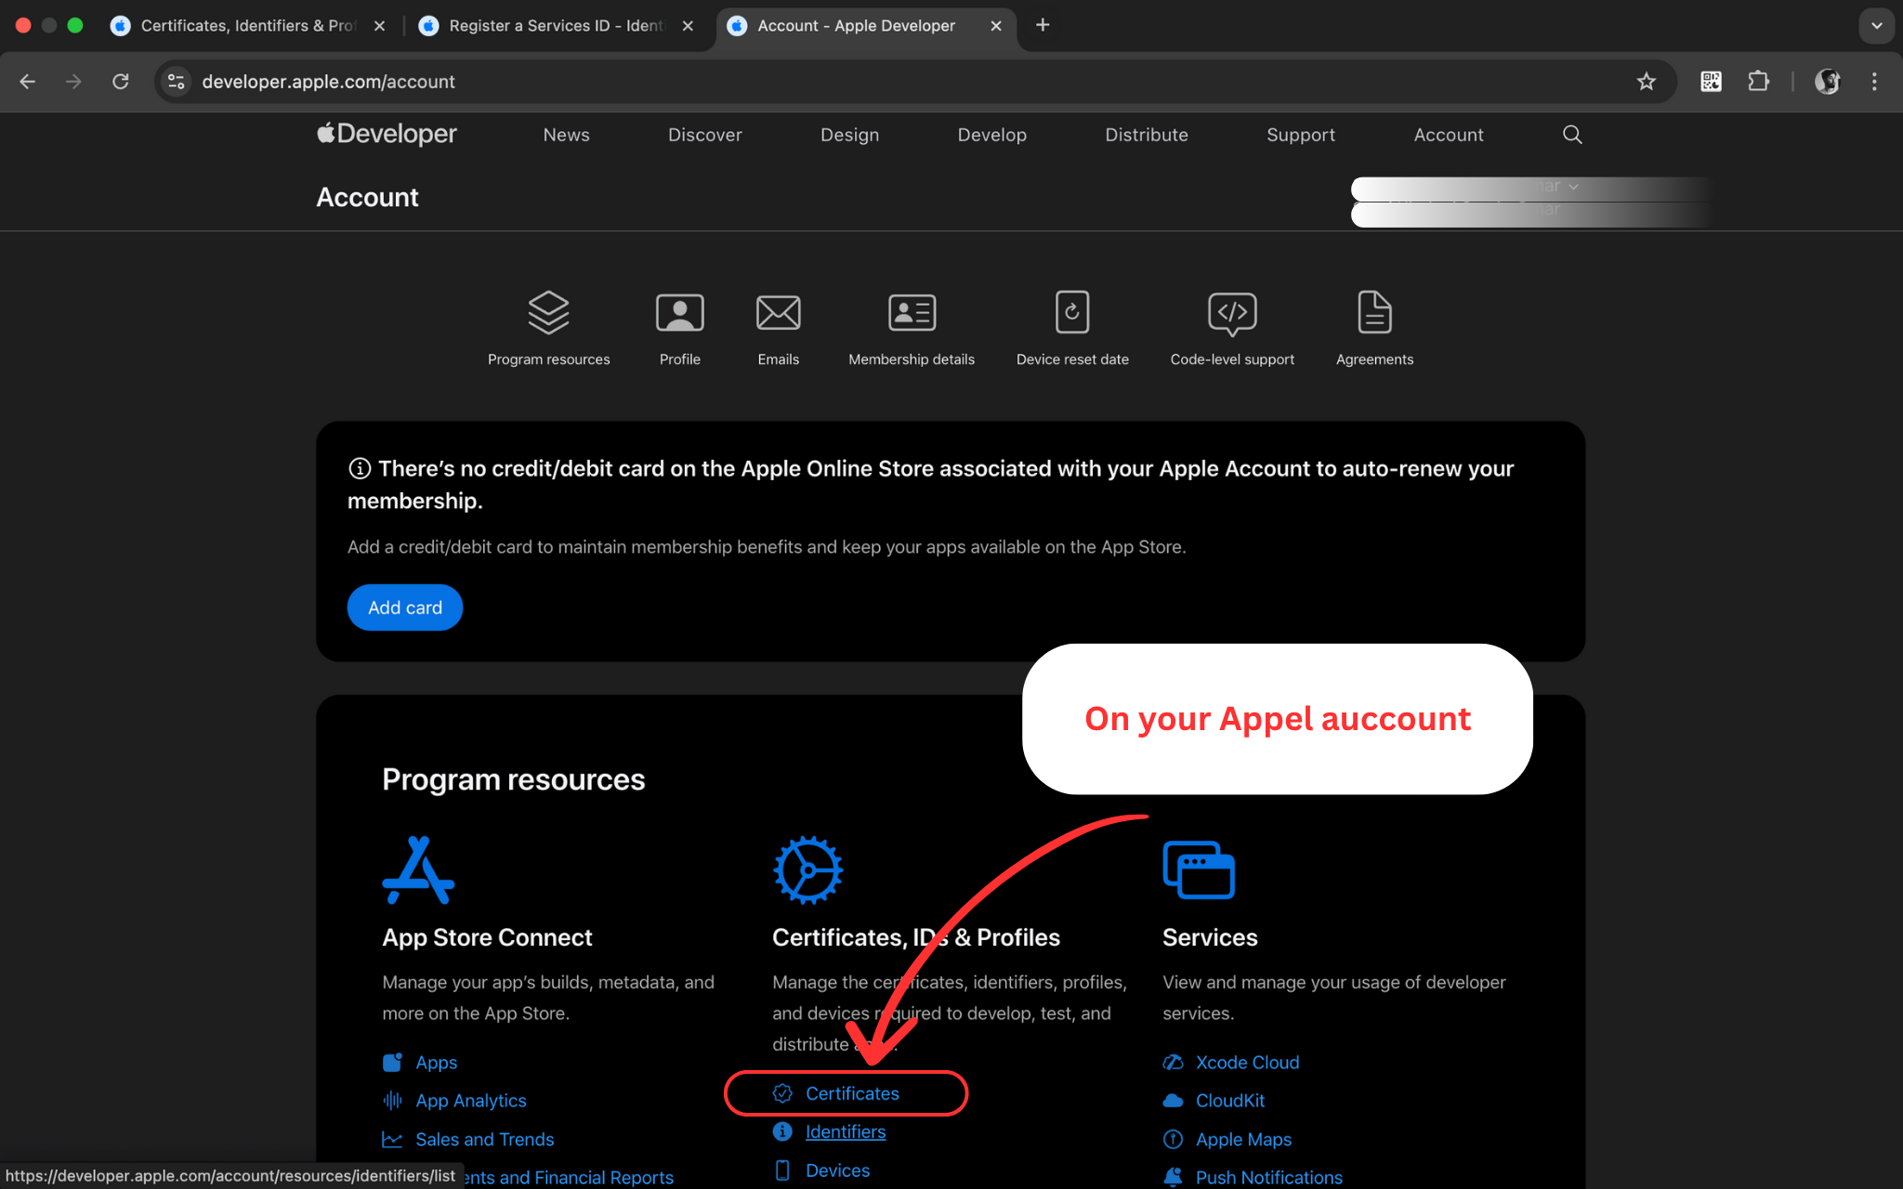Click the Device reset date icon
This screenshot has width=1903, height=1189.
1071,313
